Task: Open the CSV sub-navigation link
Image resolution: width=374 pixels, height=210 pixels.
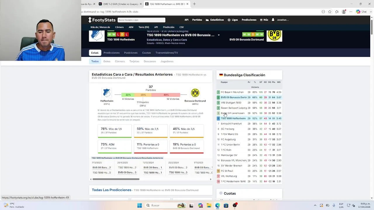Action: coord(182,27)
